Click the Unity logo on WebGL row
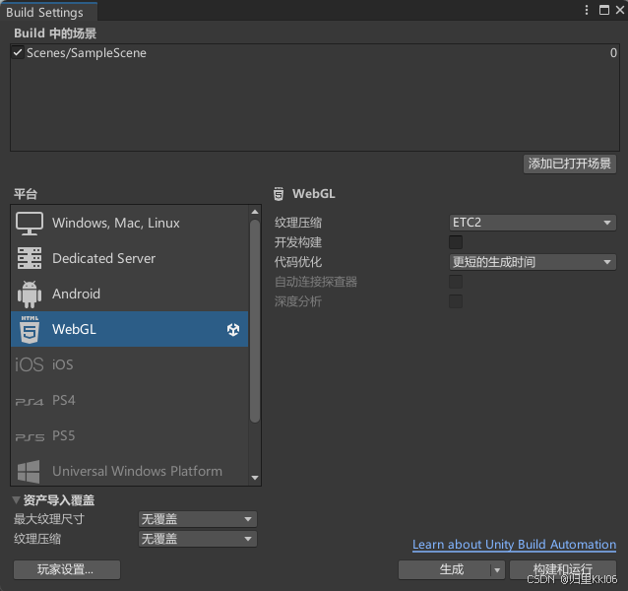628x591 pixels. 233,330
